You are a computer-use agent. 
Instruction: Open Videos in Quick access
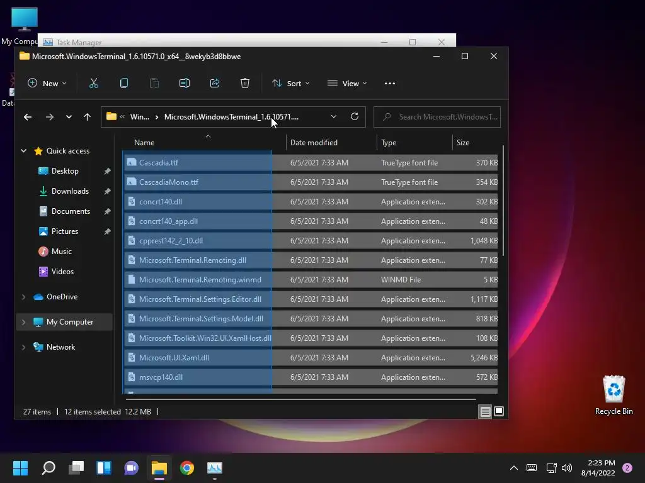(x=62, y=272)
